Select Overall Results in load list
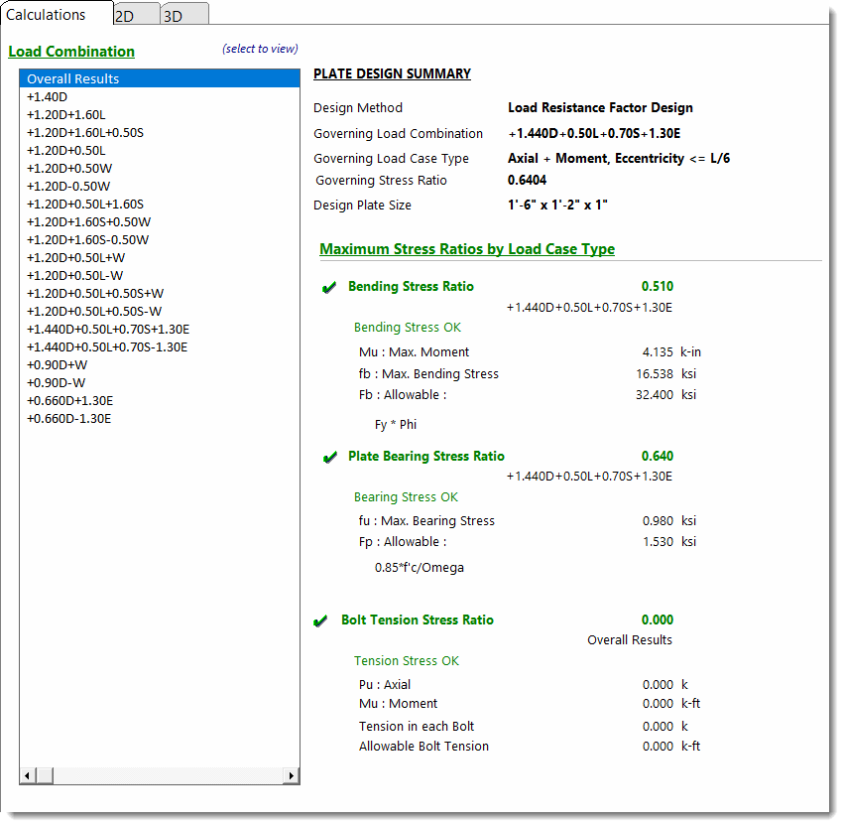 pos(72,78)
